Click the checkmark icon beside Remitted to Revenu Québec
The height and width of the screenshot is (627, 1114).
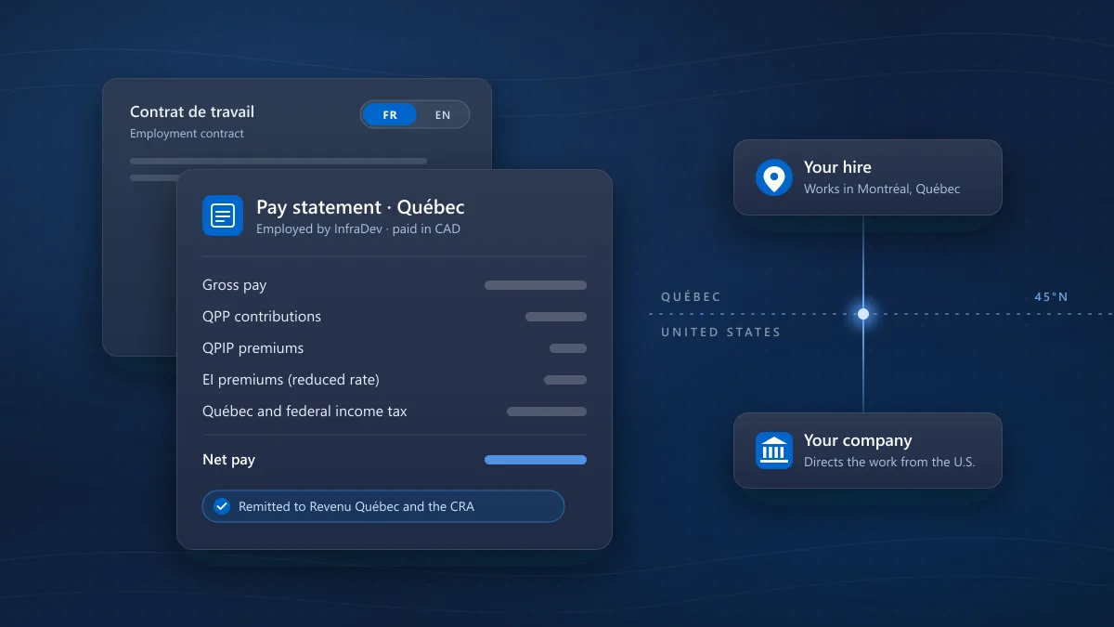[222, 506]
